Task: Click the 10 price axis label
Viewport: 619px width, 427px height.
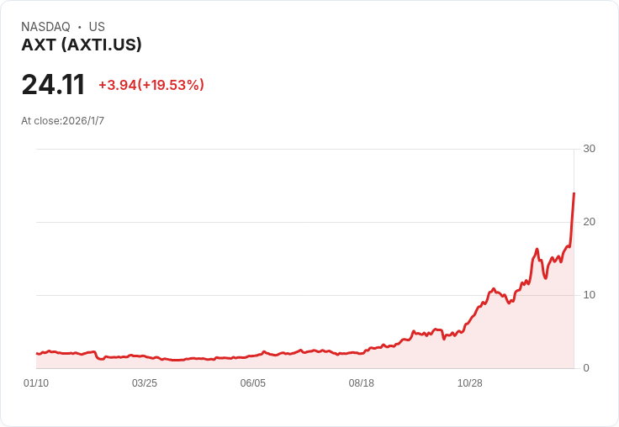Action: (589, 295)
